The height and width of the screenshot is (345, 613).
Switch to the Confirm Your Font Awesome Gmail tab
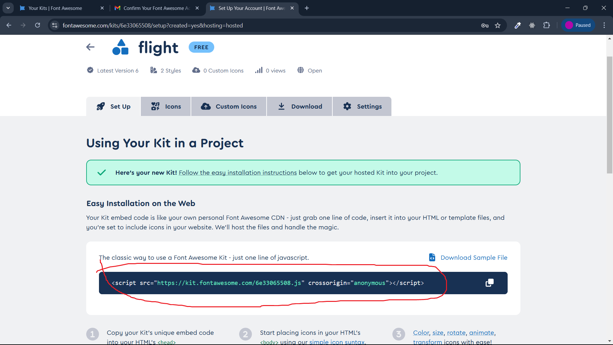tap(156, 8)
